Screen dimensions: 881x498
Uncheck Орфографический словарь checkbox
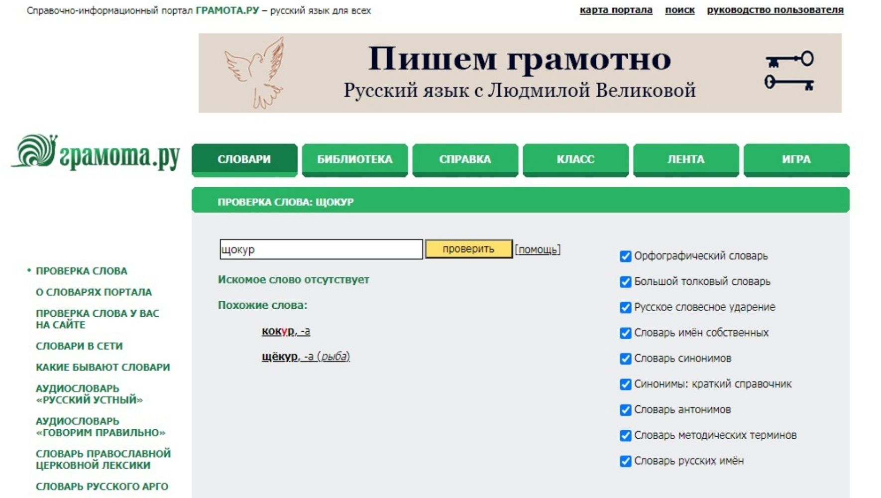click(625, 256)
